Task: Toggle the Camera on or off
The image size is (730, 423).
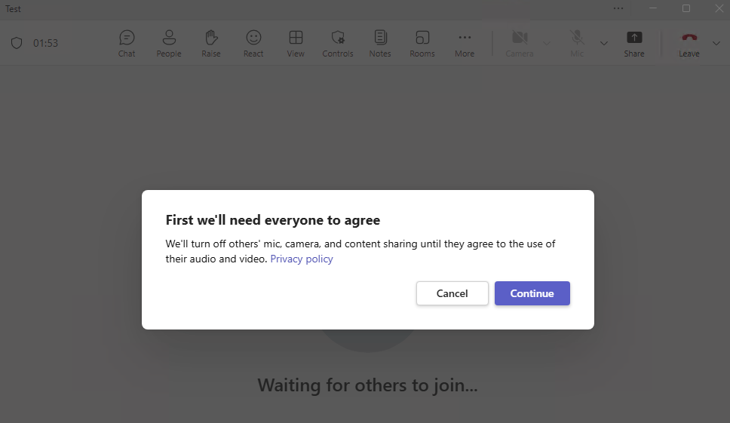Action: click(x=519, y=43)
